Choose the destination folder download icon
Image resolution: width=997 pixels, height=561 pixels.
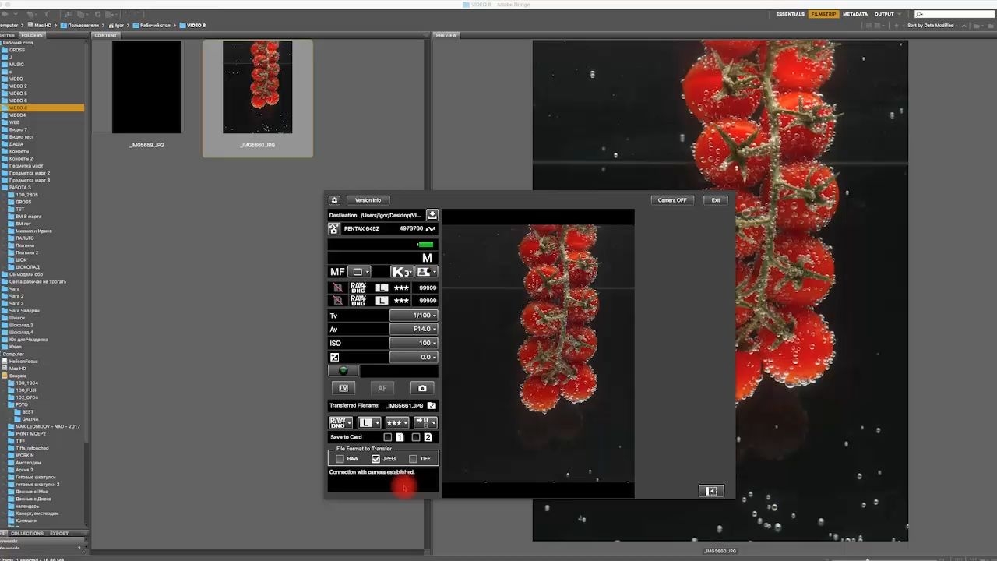click(x=432, y=215)
